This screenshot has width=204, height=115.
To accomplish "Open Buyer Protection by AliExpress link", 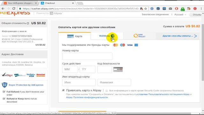I will pyautogui.click(x=26, y=85).
